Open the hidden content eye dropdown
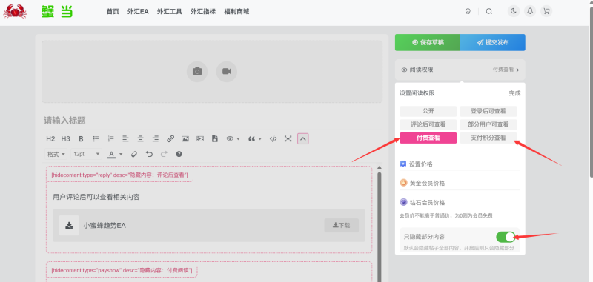This screenshot has height=282, width=593. point(233,139)
